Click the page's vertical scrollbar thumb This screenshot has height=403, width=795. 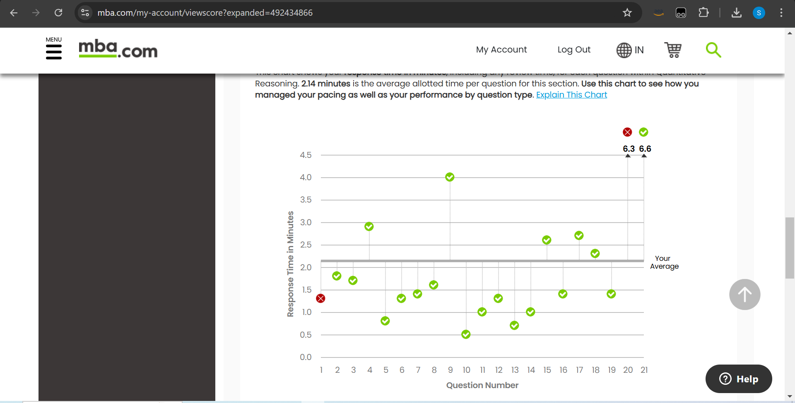[x=790, y=247]
